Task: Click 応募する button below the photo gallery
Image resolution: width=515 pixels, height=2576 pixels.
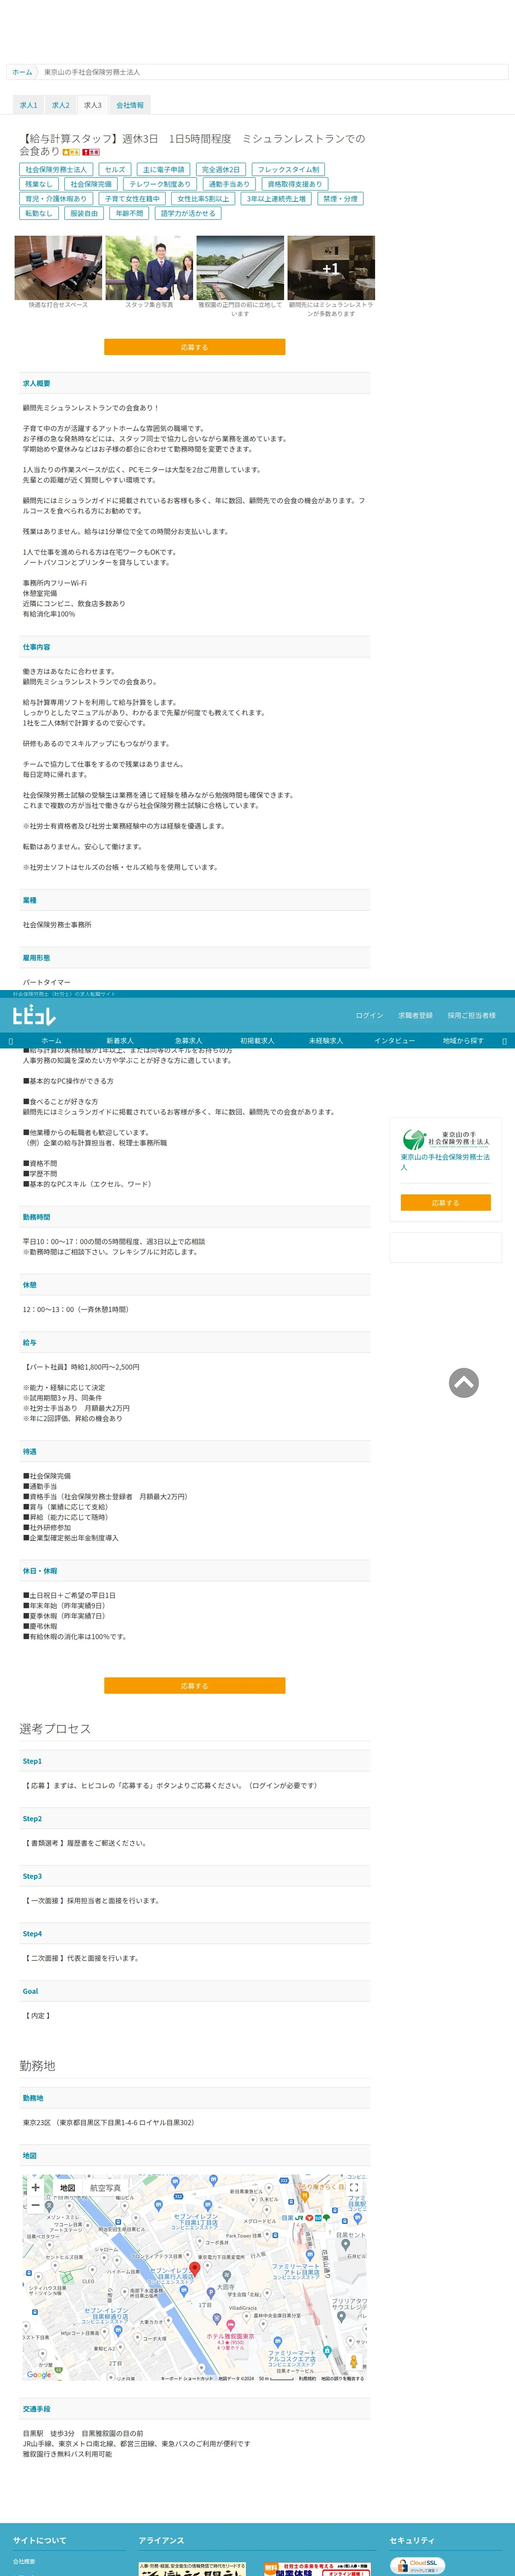Action: tap(195, 347)
